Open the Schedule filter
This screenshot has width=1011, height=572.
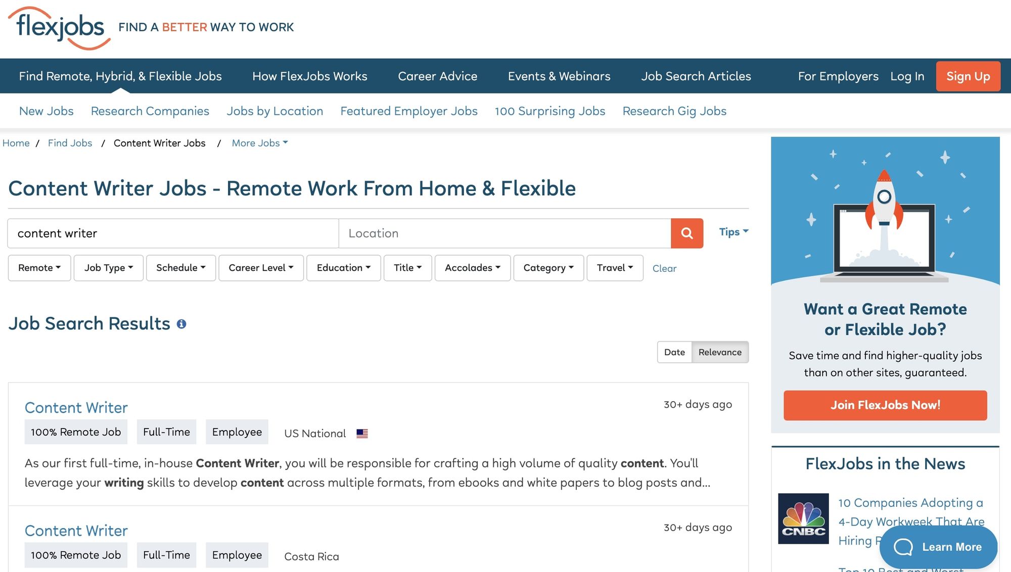coord(180,268)
